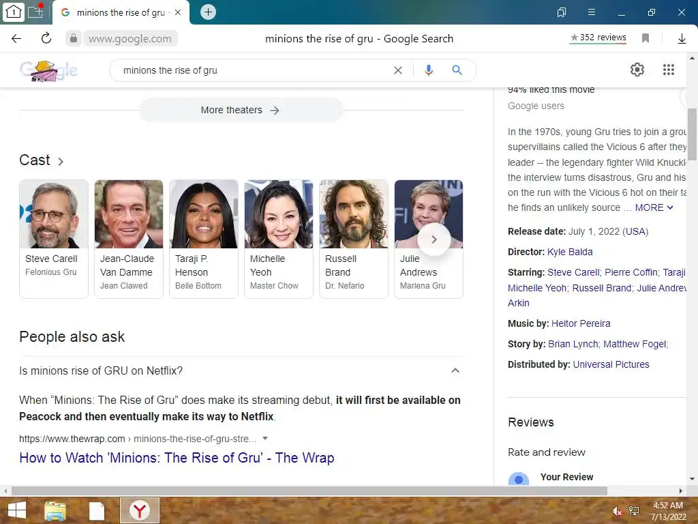
Task: Click the Arkin starring link
Action: pos(519,303)
